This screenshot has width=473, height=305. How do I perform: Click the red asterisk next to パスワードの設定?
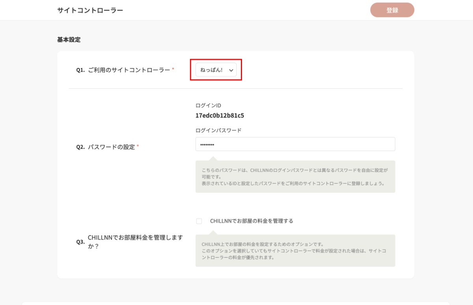(138, 147)
